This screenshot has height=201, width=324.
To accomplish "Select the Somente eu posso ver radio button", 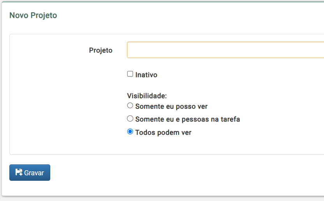I will click(130, 106).
